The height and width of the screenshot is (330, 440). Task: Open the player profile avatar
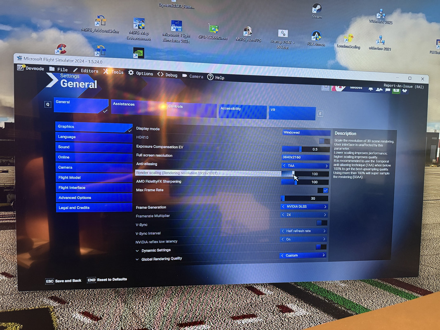[339, 88]
